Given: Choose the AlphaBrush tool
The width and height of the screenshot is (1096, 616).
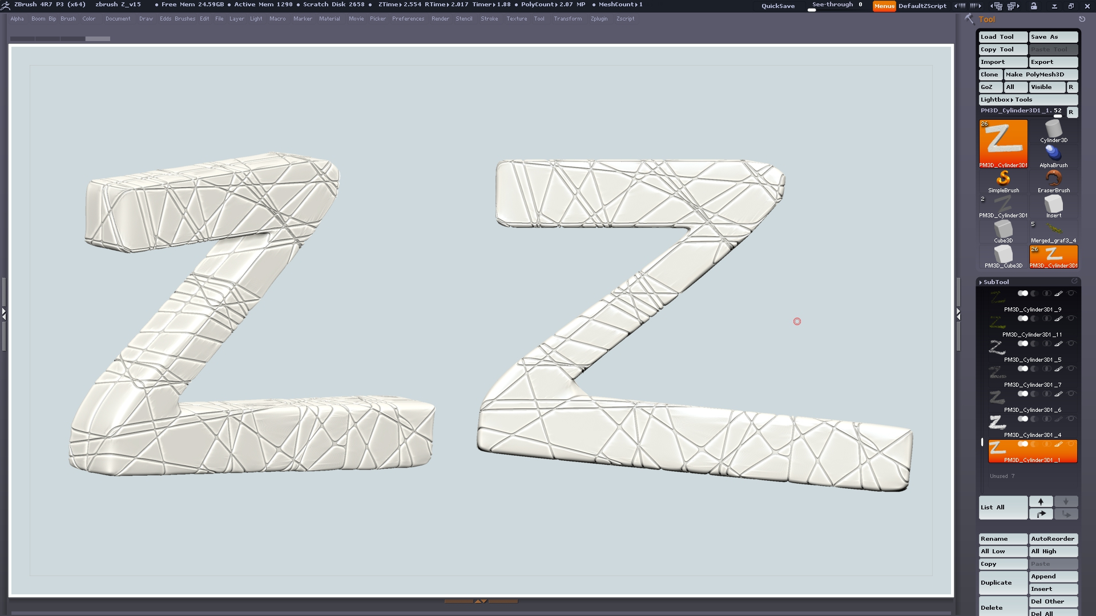Looking at the screenshot, I should point(1053,155).
